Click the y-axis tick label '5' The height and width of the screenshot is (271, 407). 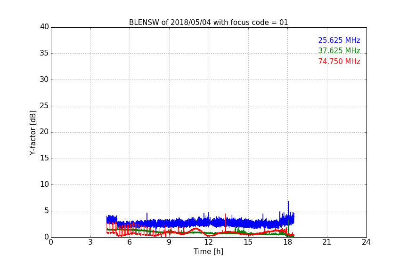pos(47,211)
